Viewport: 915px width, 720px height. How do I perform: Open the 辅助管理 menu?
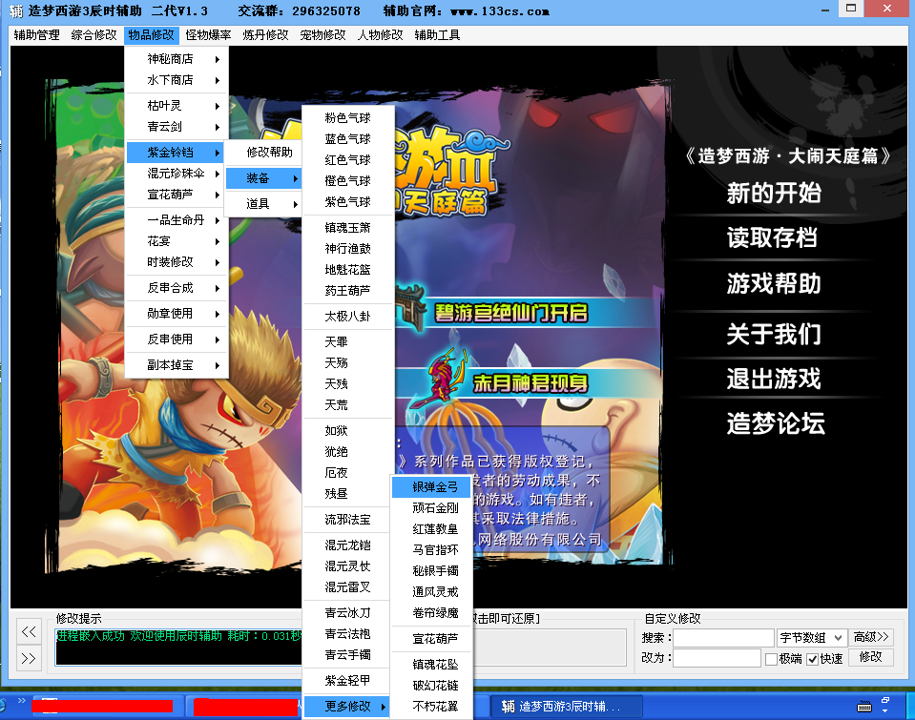tap(37, 35)
